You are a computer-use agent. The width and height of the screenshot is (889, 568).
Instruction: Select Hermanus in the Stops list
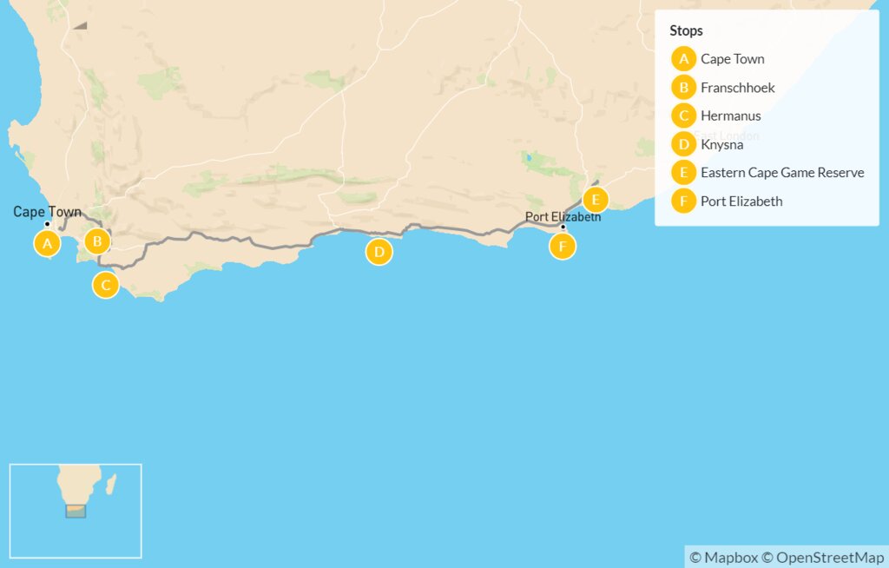(731, 116)
